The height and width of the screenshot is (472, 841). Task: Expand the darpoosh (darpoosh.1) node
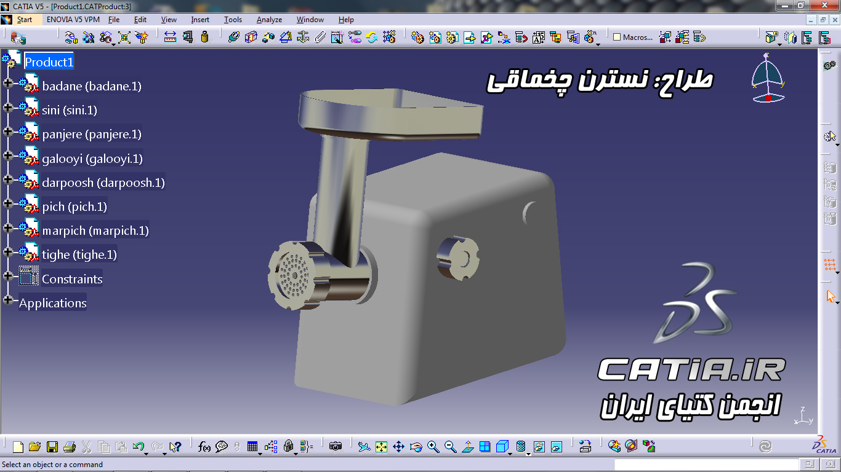[x=8, y=179]
